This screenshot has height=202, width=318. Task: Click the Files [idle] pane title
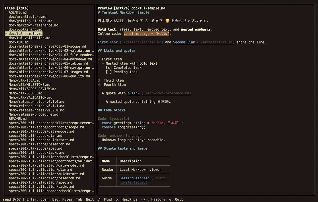click(x=17, y=8)
